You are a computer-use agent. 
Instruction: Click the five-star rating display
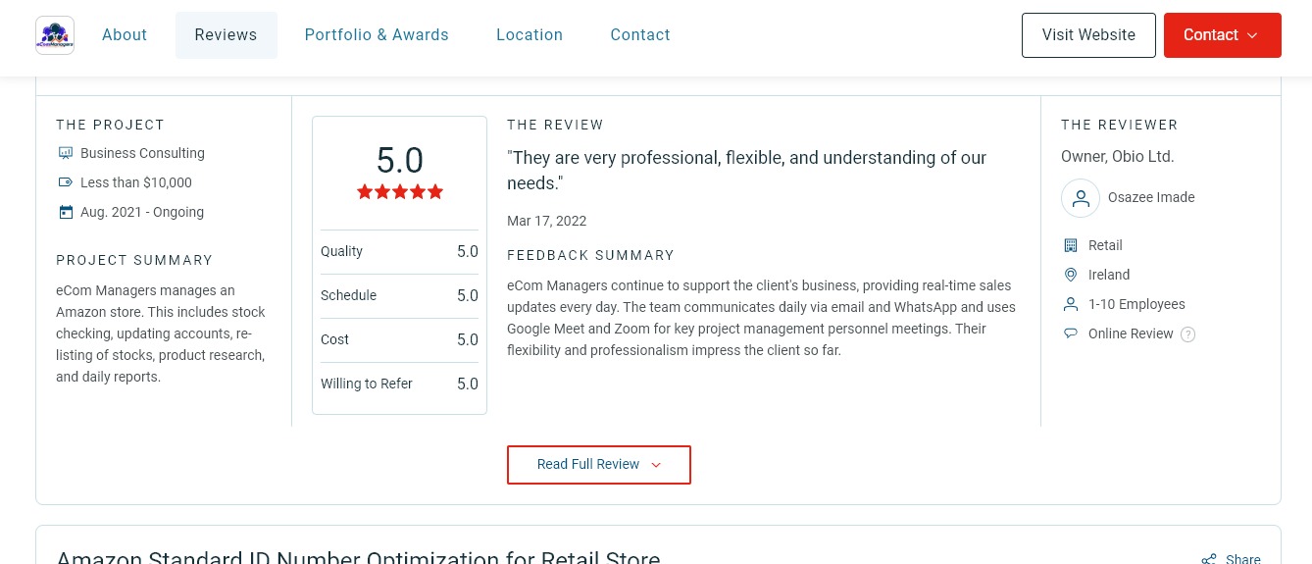(400, 192)
